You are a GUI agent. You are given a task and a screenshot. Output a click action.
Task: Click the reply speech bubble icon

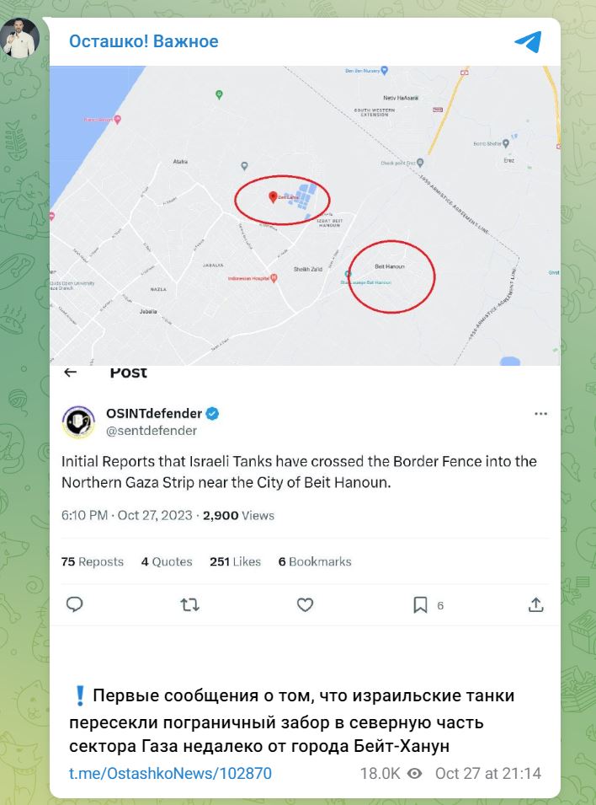[x=75, y=604]
